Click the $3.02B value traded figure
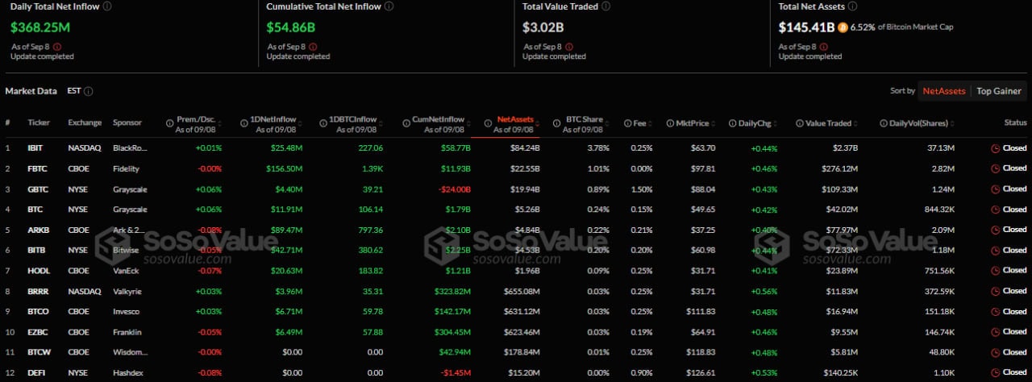This screenshot has width=1032, height=382. tap(543, 27)
